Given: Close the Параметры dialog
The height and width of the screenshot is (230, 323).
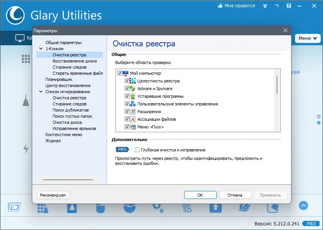Looking at the screenshot, I should [x=285, y=30].
